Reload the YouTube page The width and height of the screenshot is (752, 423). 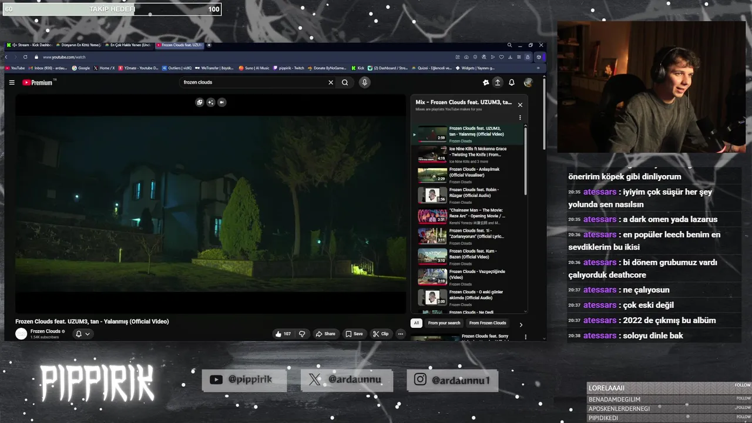click(25, 57)
